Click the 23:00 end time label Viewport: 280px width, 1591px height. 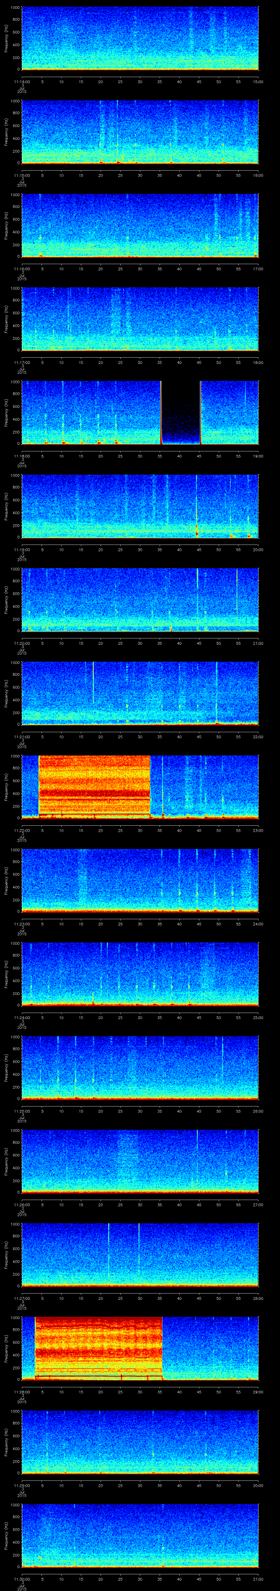[x=258, y=830]
